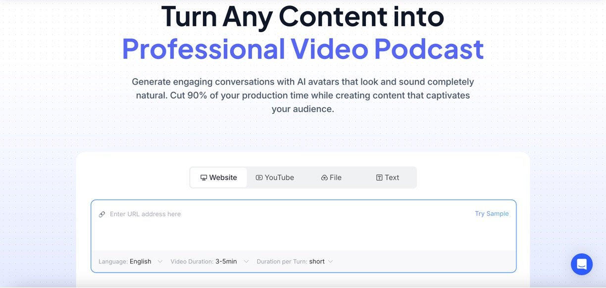Viewport: 606px width, 288px height.
Task: Click the Try Sample link
Action: click(x=492, y=213)
